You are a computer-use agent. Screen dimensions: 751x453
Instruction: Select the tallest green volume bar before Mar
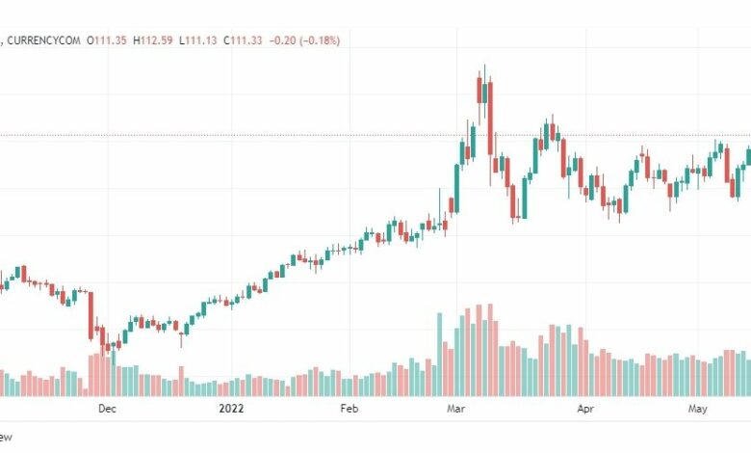point(439,355)
